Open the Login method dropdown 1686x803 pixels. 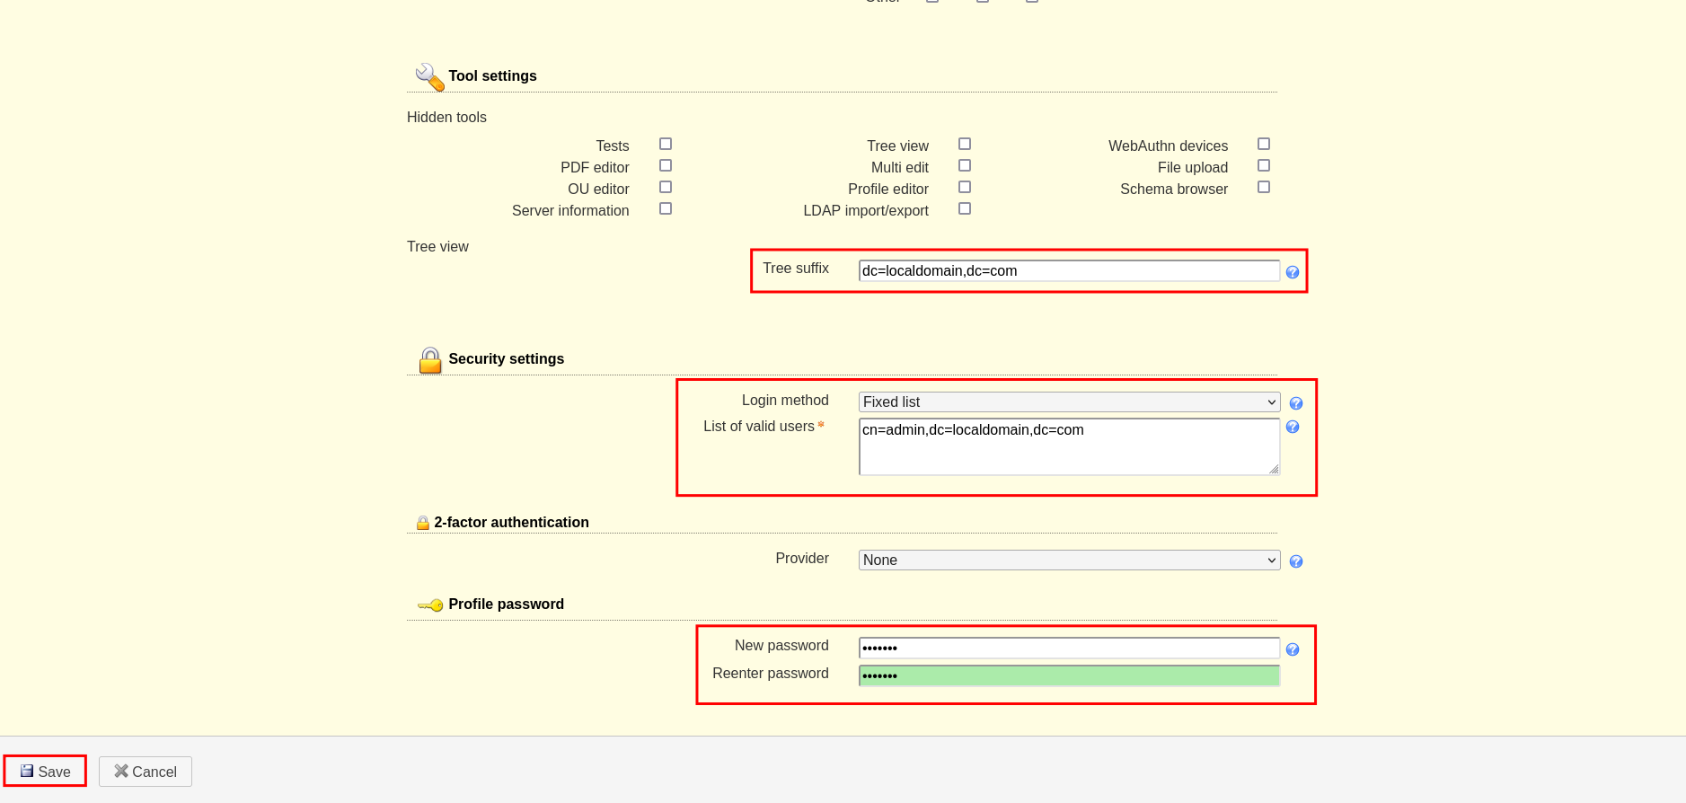pos(1069,402)
